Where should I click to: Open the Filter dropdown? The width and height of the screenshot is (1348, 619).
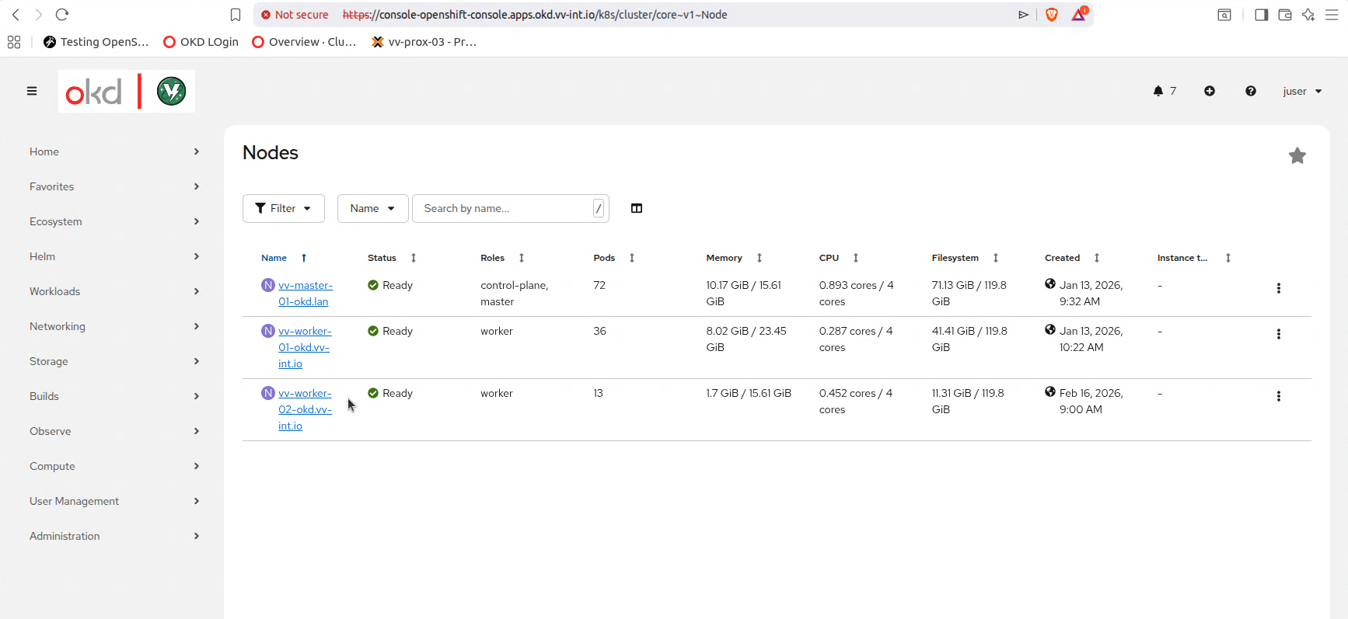click(283, 208)
